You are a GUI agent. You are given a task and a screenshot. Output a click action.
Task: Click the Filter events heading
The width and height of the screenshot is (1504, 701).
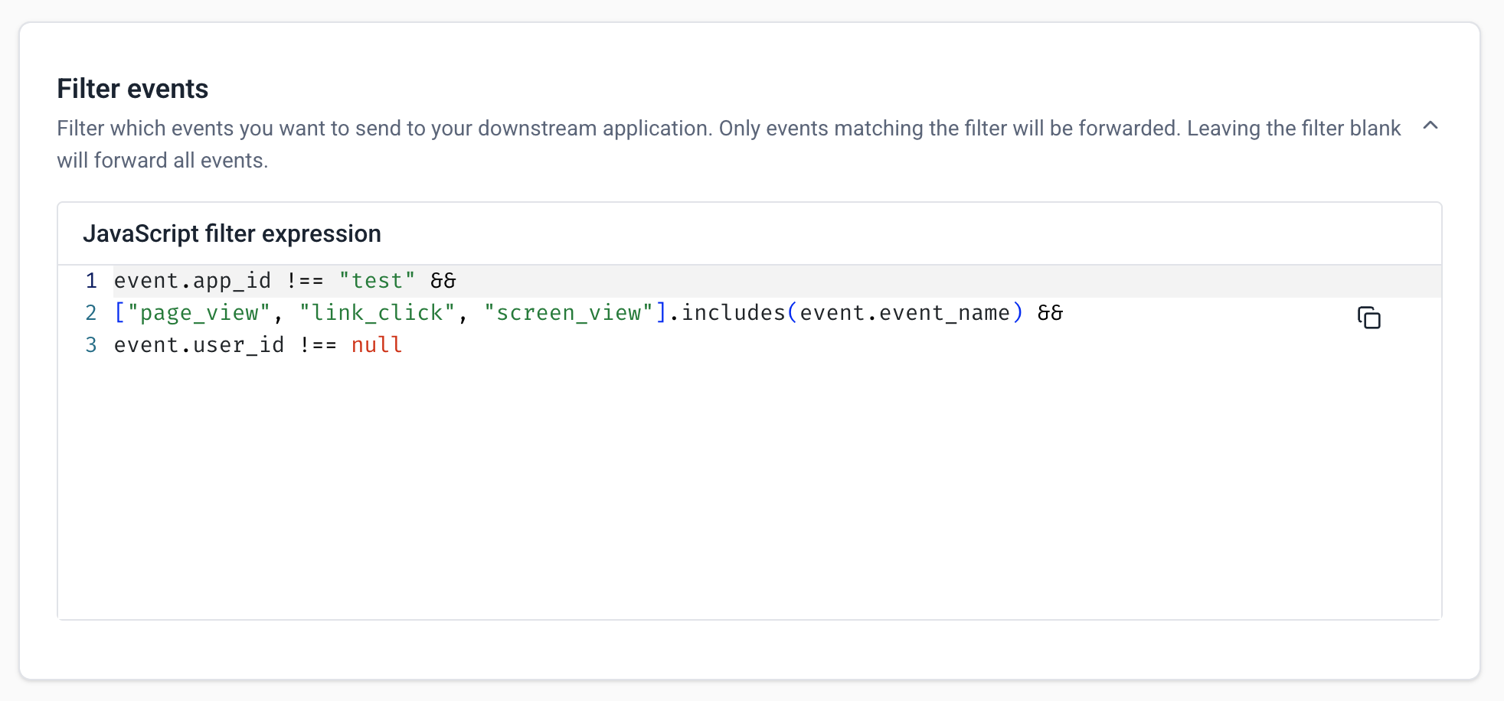(132, 89)
